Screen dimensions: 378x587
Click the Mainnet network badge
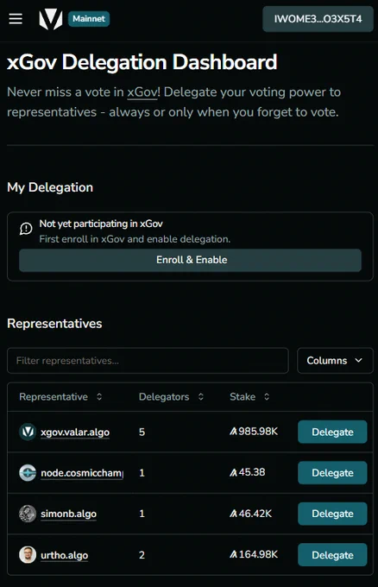89,19
